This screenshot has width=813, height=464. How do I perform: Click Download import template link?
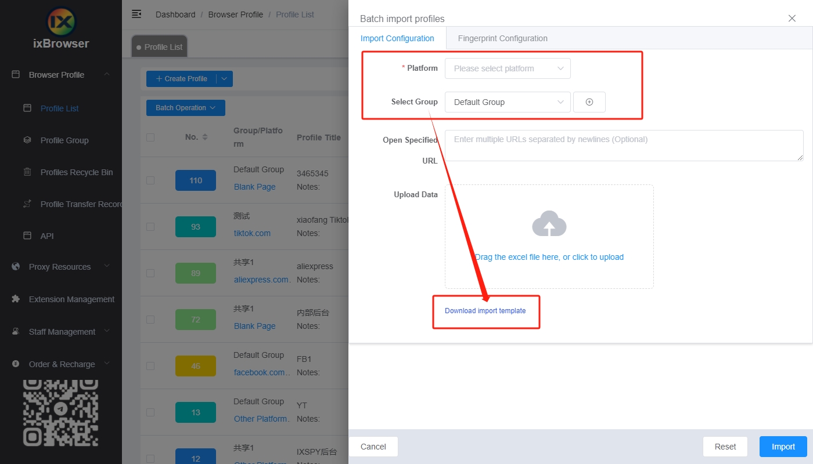485,311
